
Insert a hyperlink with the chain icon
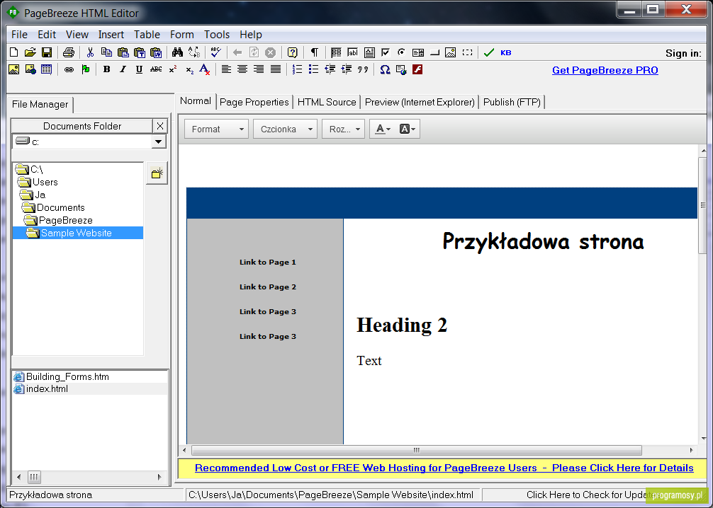pyautogui.click(x=69, y=69)
